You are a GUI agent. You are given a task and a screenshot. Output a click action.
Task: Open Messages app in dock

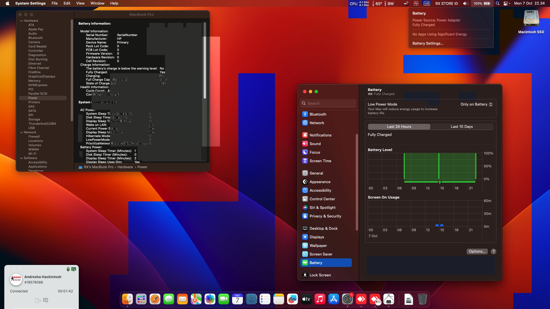coord(169,299)
